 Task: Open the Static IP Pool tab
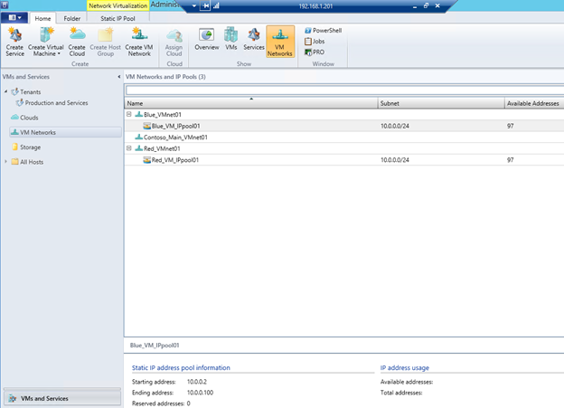117,18
